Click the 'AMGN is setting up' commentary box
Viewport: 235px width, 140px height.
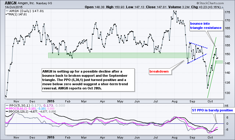click(88, 80)
